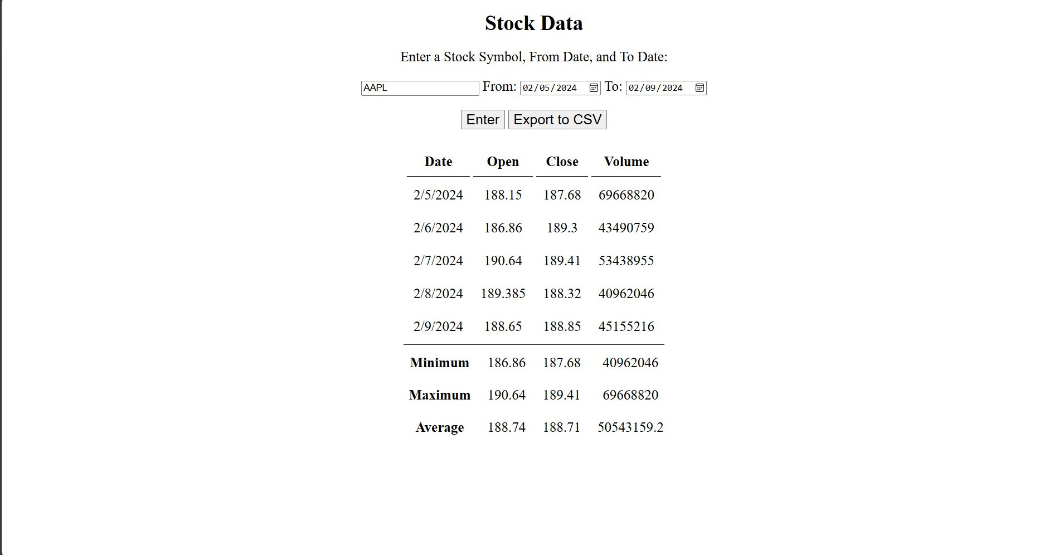Click the month in the From date
The image size is (1054, 555).
tap(528, 88)
